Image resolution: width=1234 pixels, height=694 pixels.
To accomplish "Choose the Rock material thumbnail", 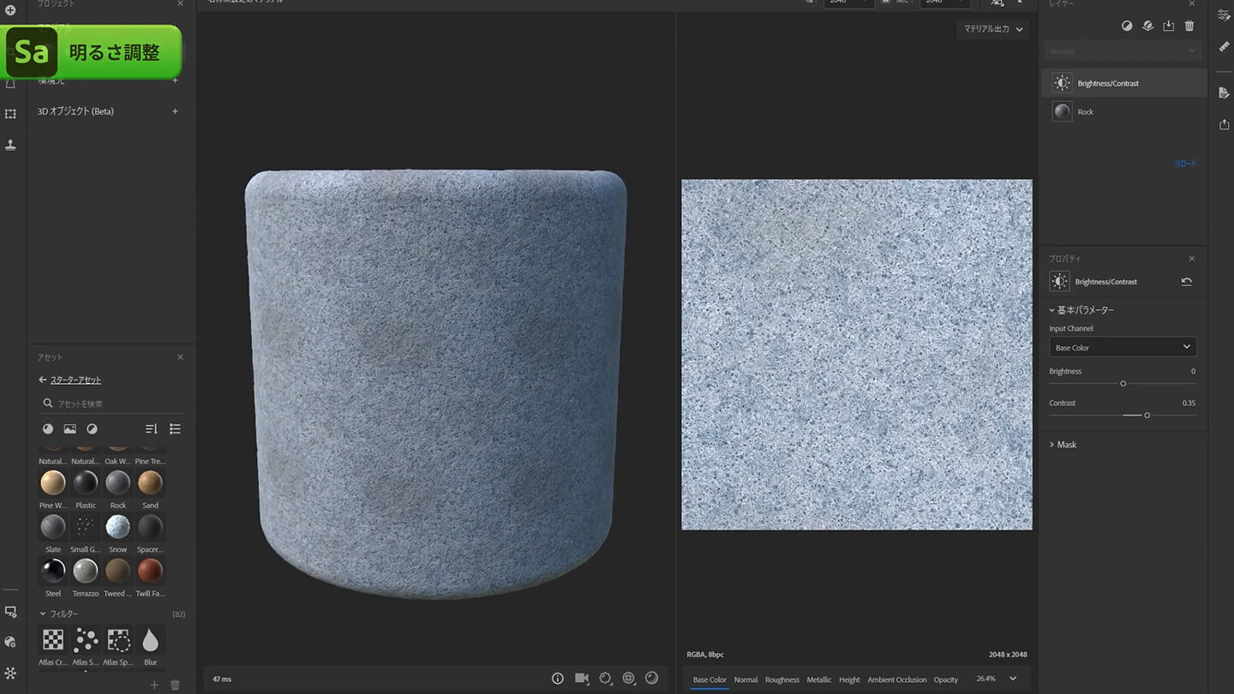I will [117, 482].
